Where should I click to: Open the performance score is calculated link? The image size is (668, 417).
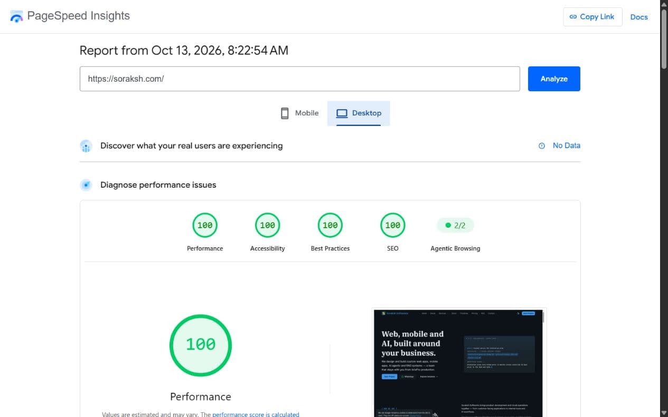pos(256,414)
